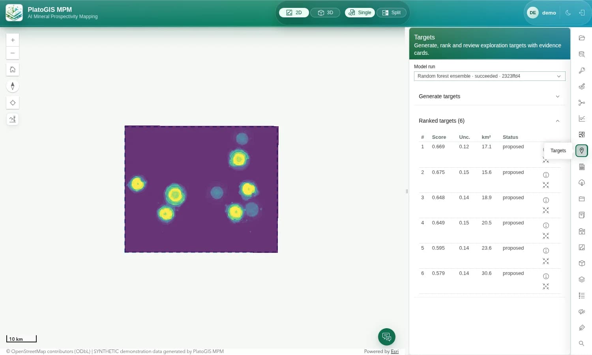592x355 pixels.
Task: Click the compass north reset icon
Action: point(13,86)
